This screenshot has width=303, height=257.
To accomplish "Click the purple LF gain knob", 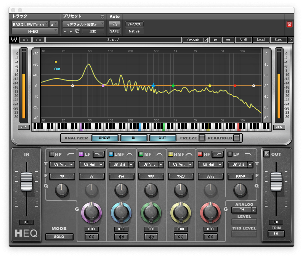I will 91,212.
